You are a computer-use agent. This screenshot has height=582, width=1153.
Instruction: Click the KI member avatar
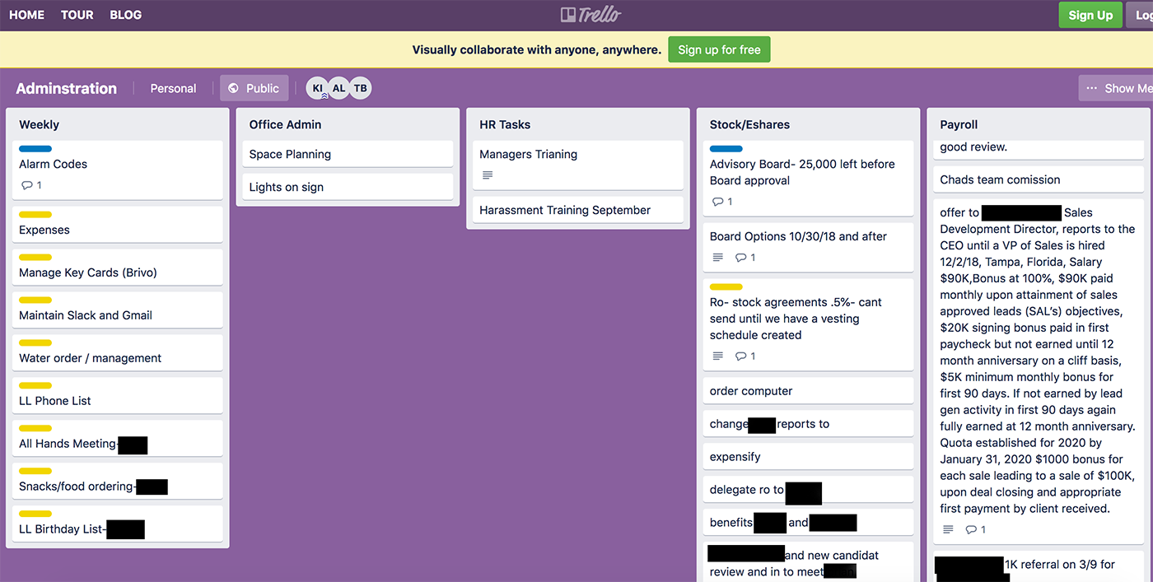point(318,88)
